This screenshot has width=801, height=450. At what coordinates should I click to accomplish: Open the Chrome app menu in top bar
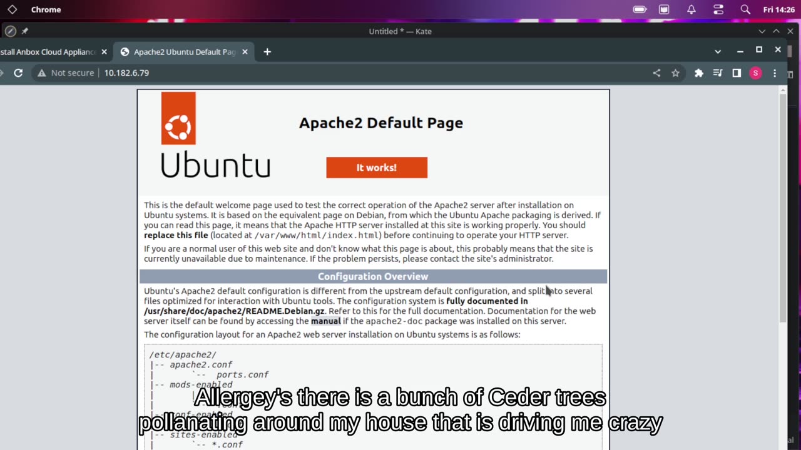[x=46, y=9]
